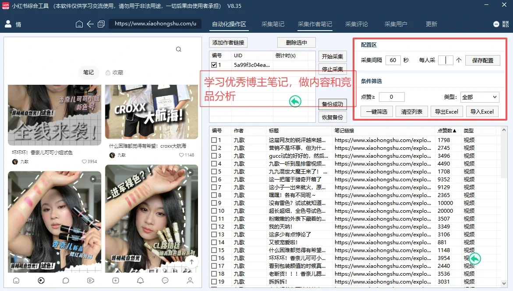Click the home icon in browser toolbar
513x291 pixels.
79,24
